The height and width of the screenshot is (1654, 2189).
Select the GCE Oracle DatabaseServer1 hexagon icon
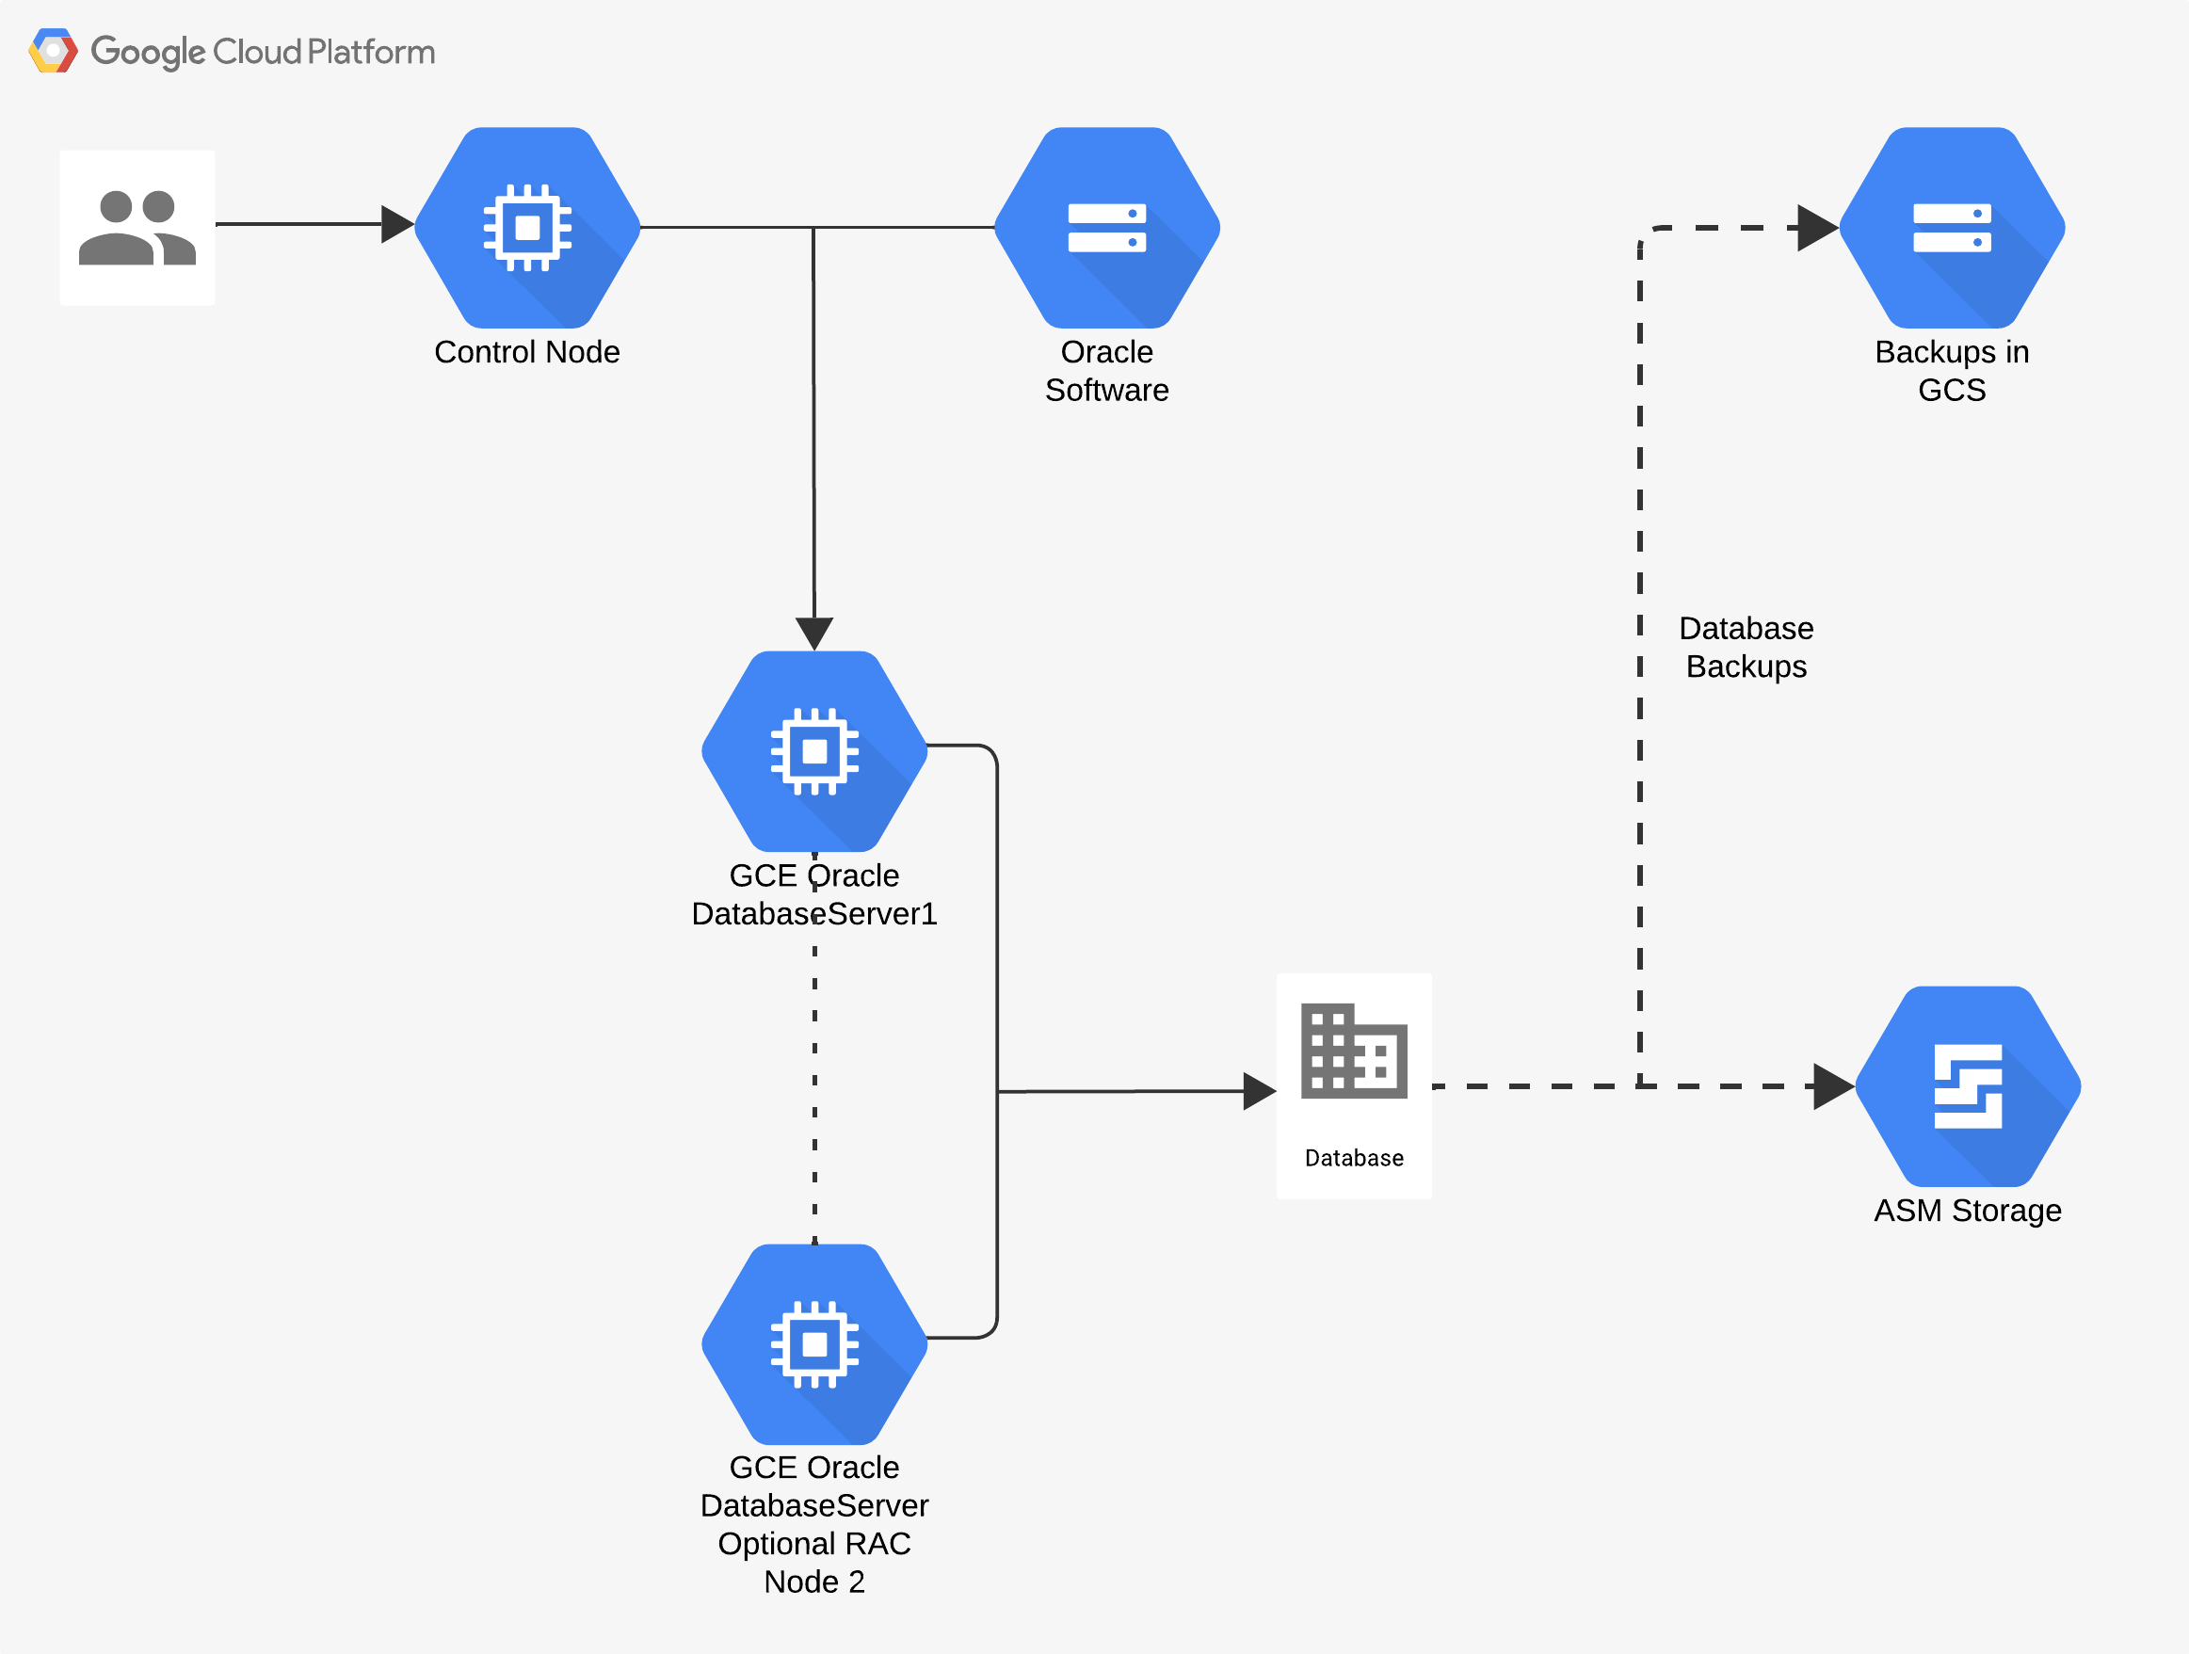[814, 752]
